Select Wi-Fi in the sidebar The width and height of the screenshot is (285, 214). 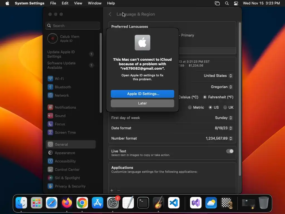coord(70,79)
